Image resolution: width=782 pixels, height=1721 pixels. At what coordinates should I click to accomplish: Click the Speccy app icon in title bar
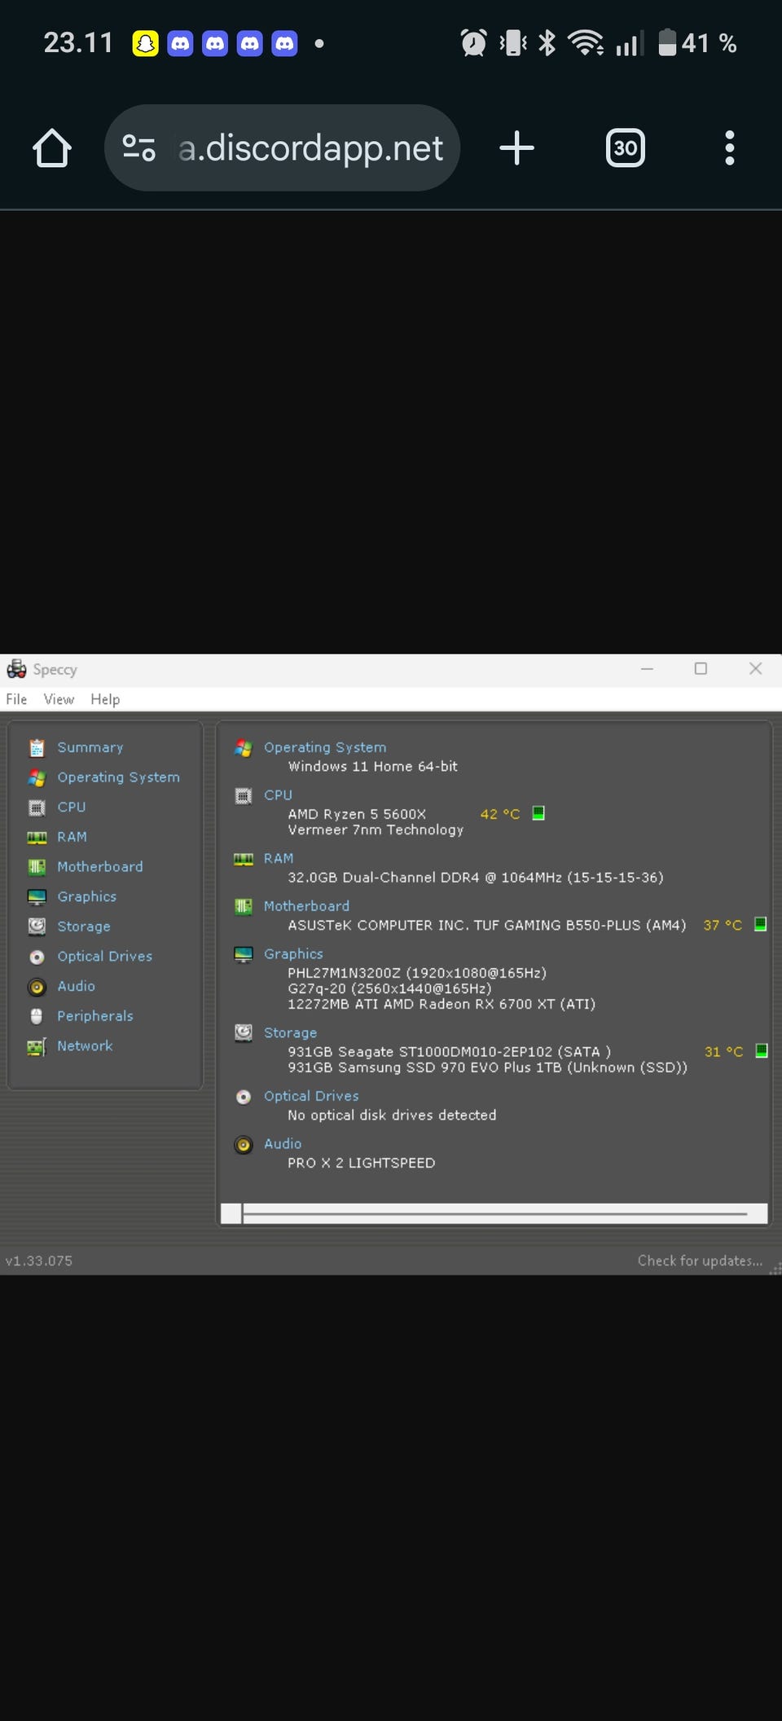[x=16, y=669]
